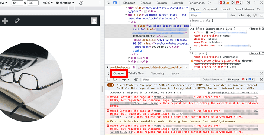Create live expression with eye icon
This screenshot has width=264, height=135.
(136, 79)
